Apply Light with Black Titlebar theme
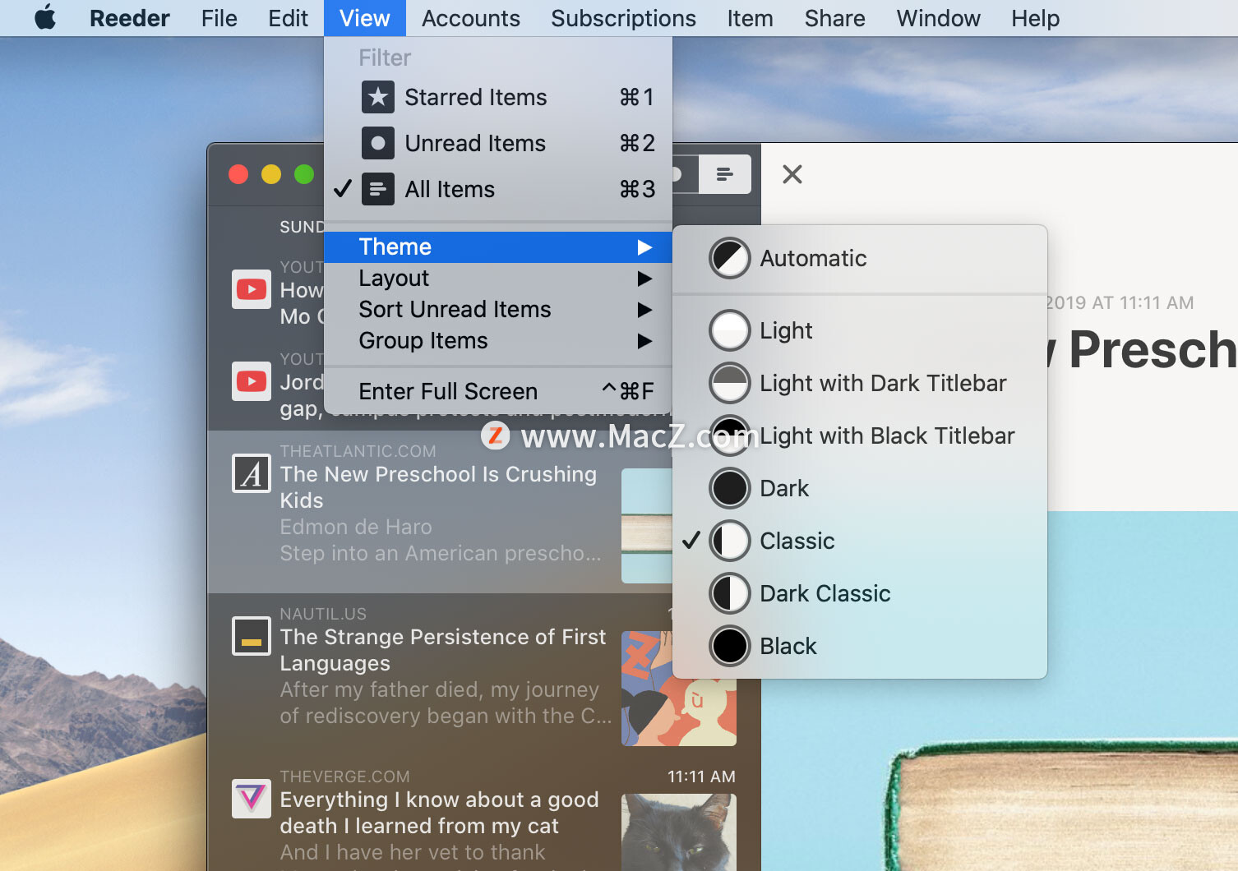The image size is (1238, 871). point(860,435)
